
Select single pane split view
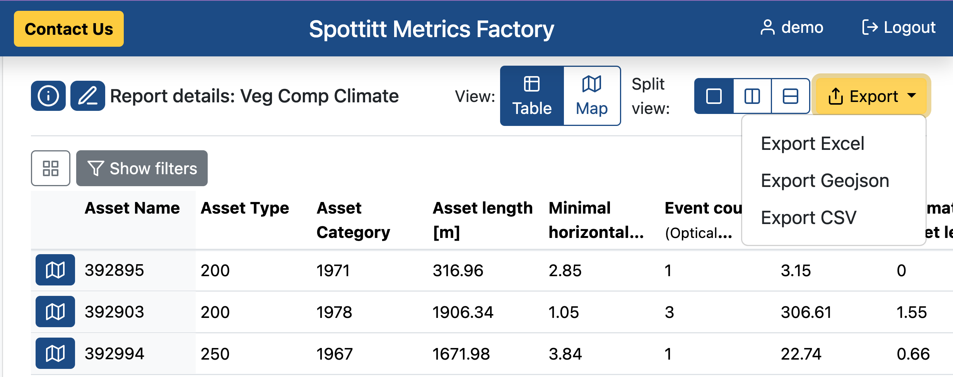[x=714, y=96]
